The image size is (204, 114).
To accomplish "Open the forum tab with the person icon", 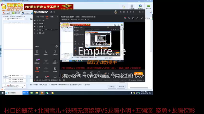I will pos(26,13).
